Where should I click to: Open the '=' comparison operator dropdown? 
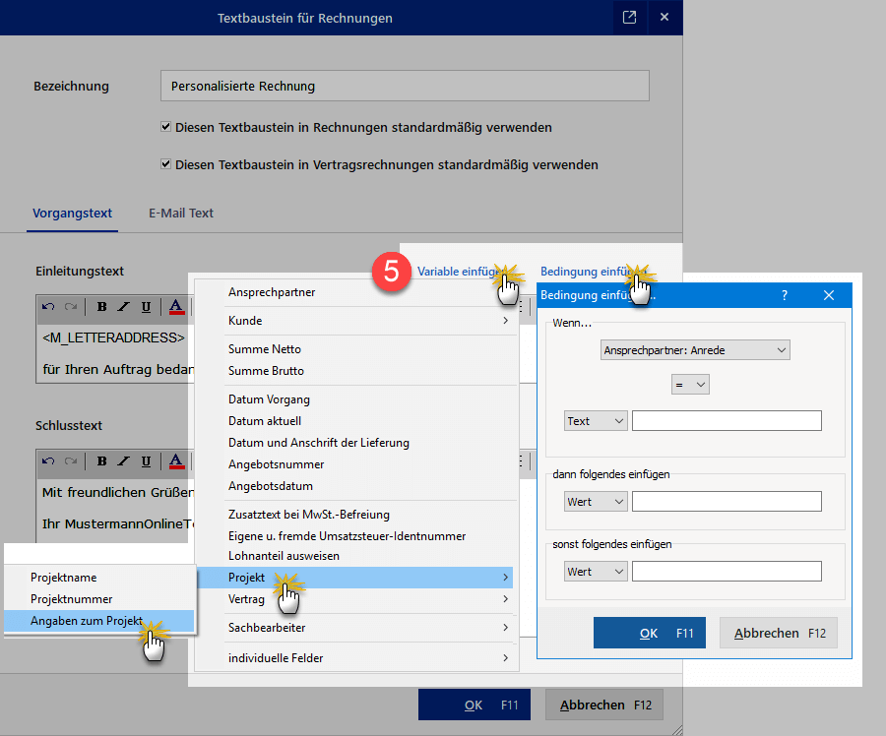[690, 386]
